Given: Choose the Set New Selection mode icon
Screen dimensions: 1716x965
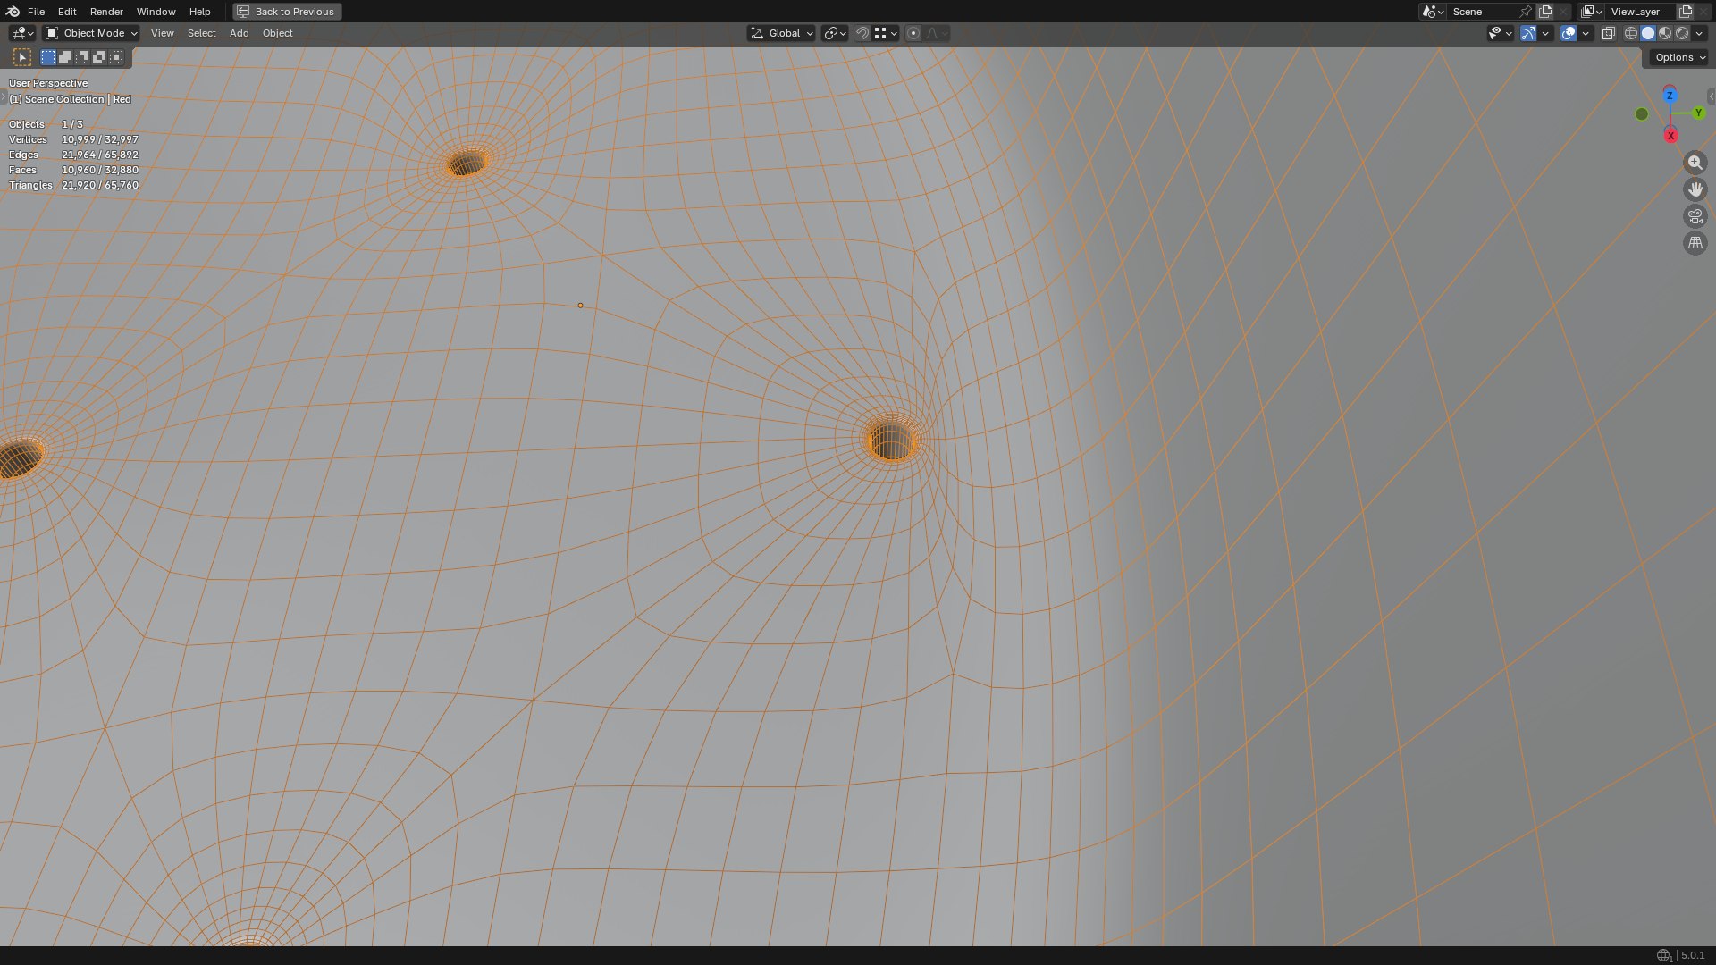Looking at the screenshot, I should click(48, 57).
